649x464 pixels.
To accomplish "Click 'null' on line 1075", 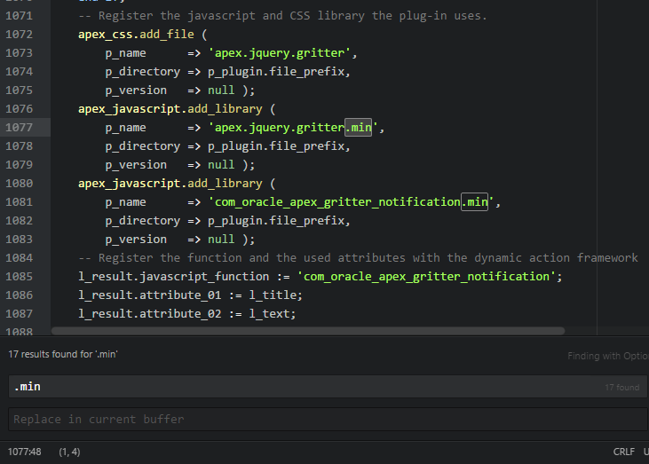I will 221,90.
